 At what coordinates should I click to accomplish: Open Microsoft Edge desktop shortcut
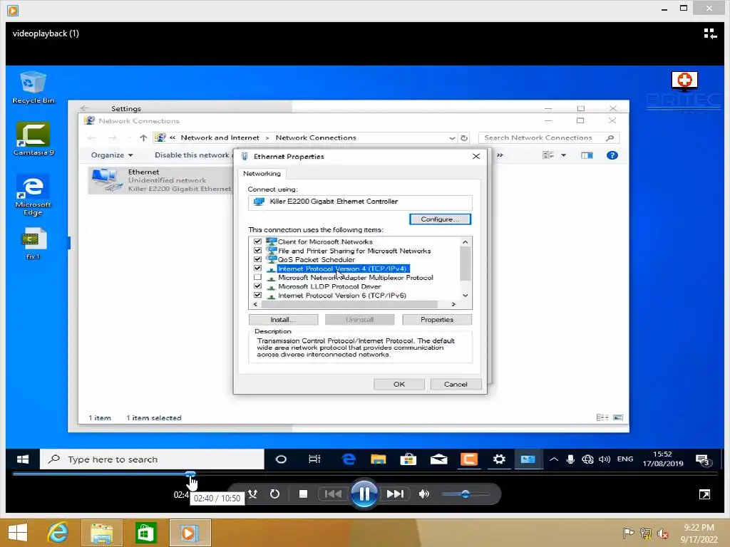pyautogui.click(x=33, y=195)
